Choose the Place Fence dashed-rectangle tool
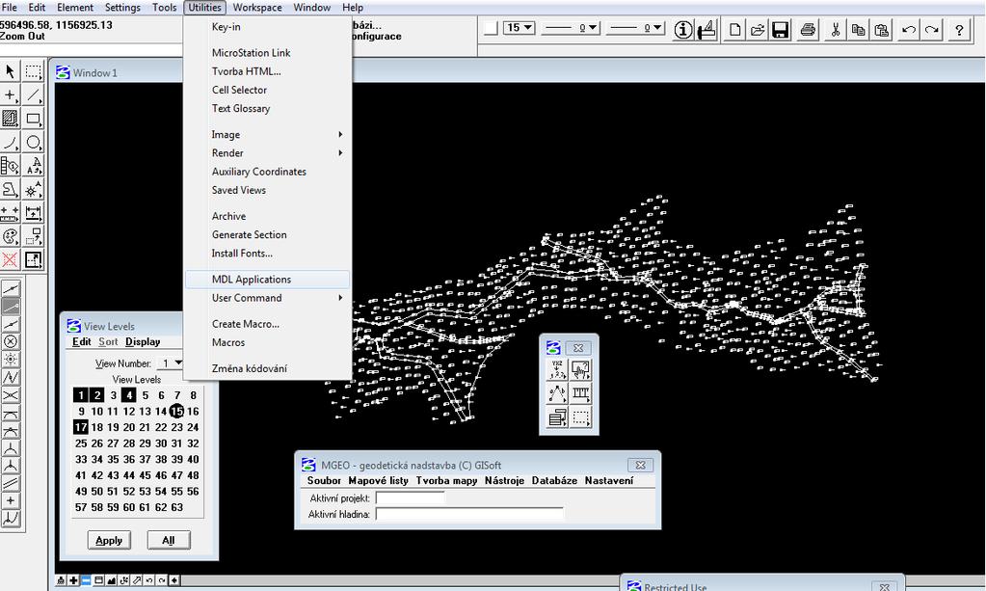The image size is (986, 591). point(34,71)
